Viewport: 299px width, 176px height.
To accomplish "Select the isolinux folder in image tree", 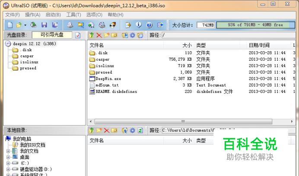I will (x=29, y=62).
